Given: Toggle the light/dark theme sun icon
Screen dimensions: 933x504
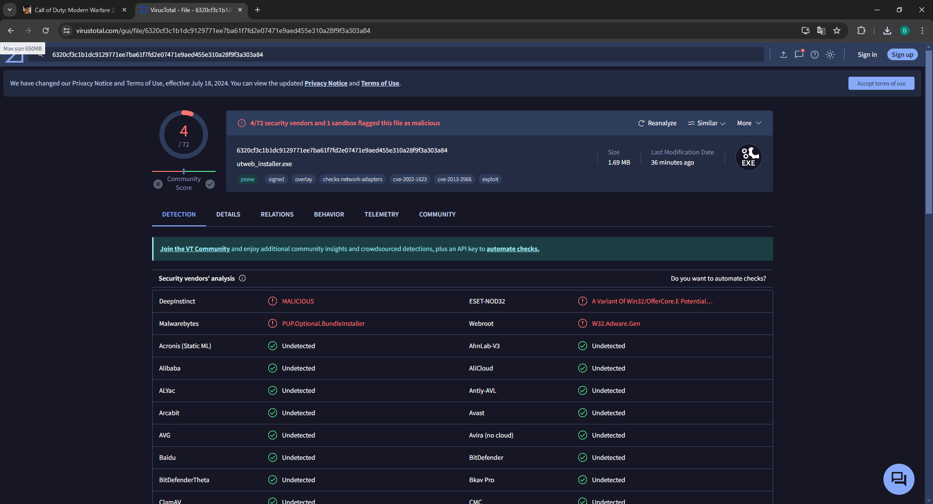Looking at the screenshot, I should tap(830, 55).
